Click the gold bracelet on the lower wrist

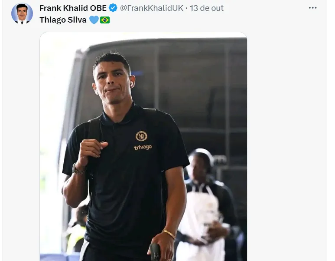169,234
